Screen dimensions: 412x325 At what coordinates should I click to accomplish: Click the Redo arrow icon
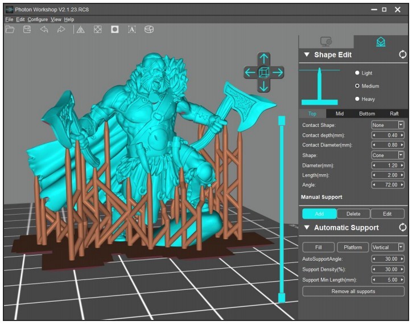[x=61, y=30]
